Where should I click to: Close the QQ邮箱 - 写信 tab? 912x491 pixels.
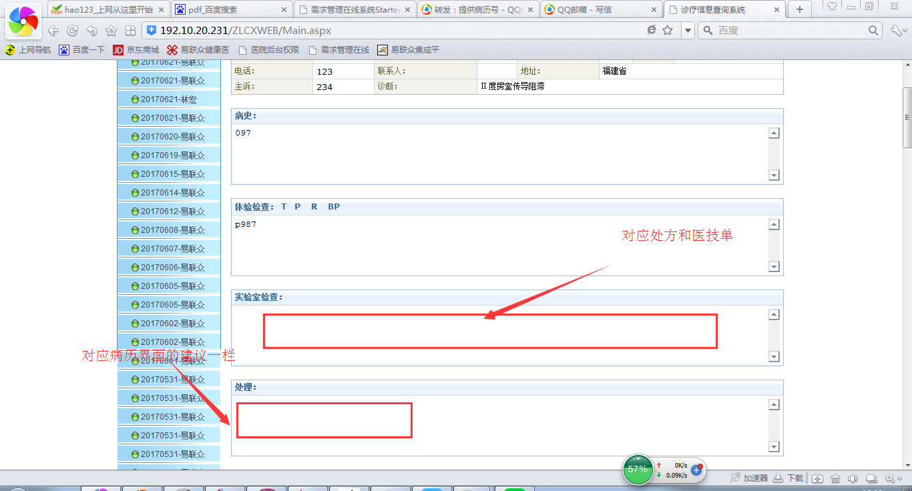(x=653, y=10)
